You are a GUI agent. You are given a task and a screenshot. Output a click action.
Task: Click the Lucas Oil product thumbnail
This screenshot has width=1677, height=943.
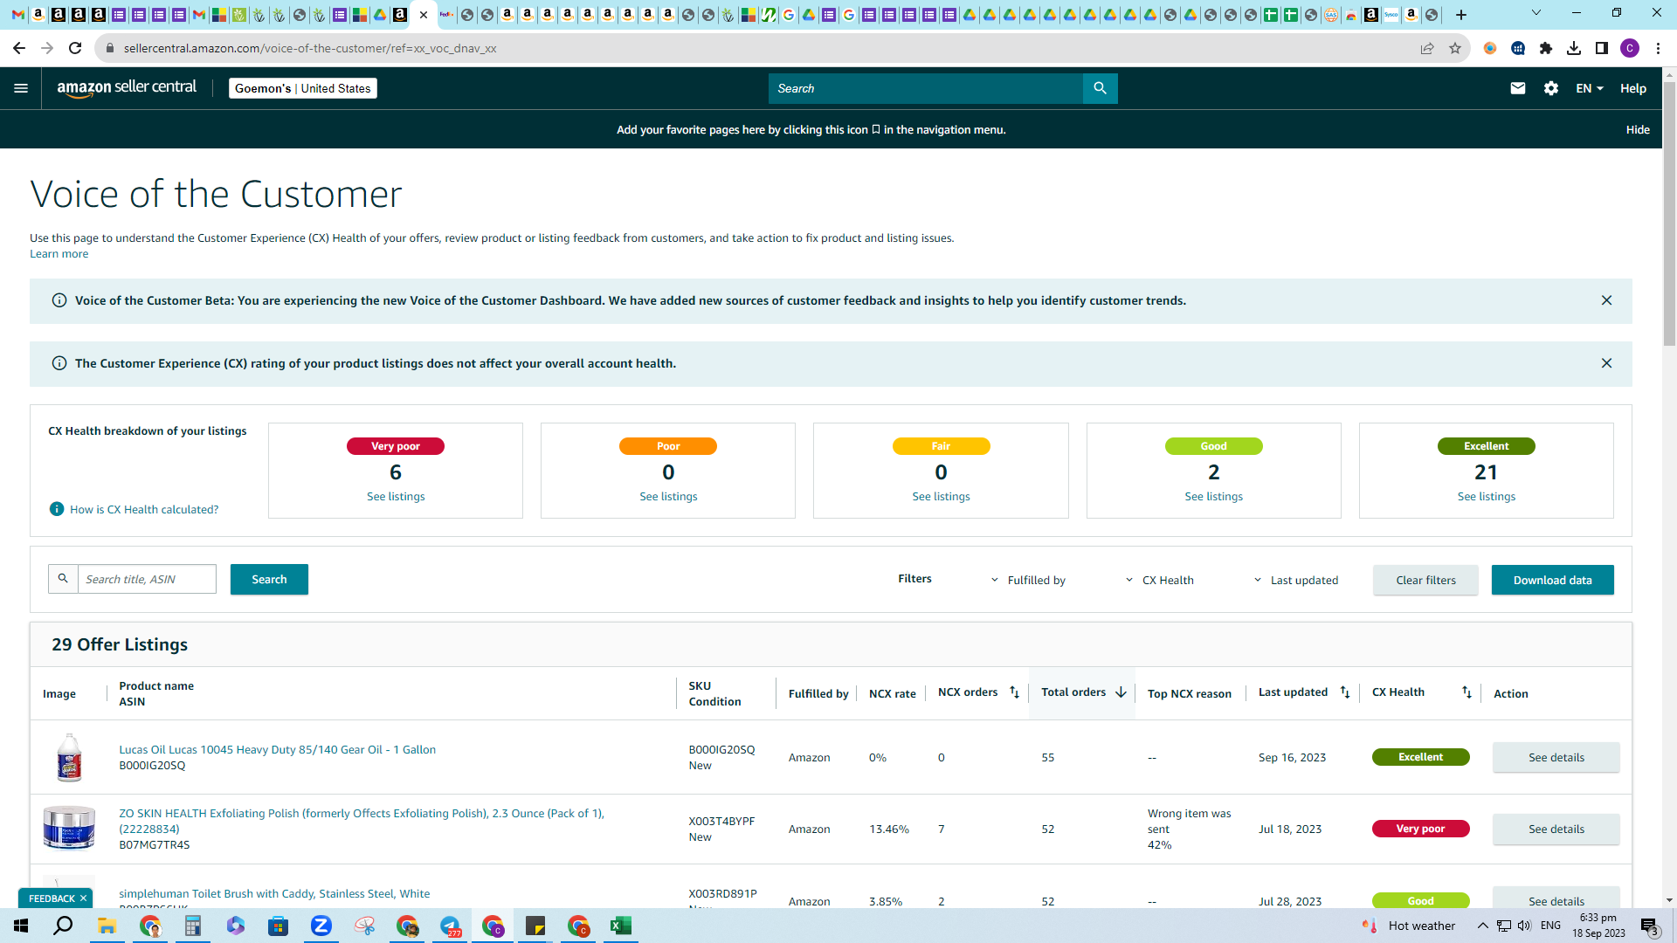coord(69,758)
